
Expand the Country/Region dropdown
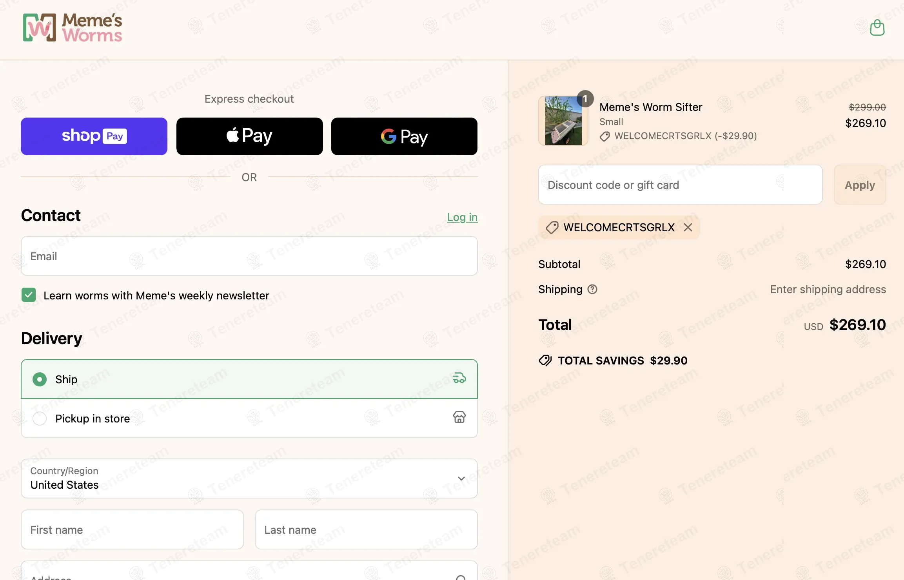(249, 478)
